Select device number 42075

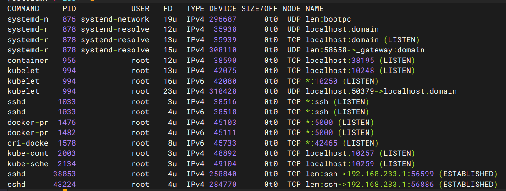(x=225, y=71)
